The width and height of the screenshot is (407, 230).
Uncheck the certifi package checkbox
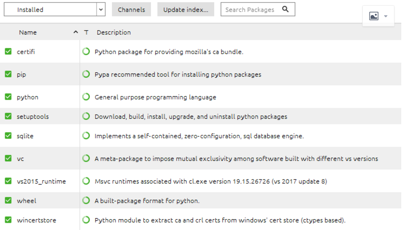click(8, 51)
